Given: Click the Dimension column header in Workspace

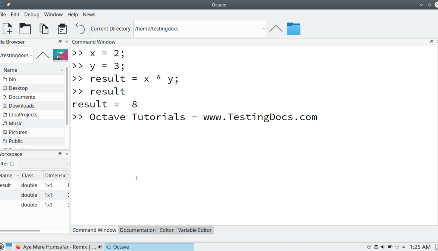Looking at the screenshot, I should coord(55,176).
